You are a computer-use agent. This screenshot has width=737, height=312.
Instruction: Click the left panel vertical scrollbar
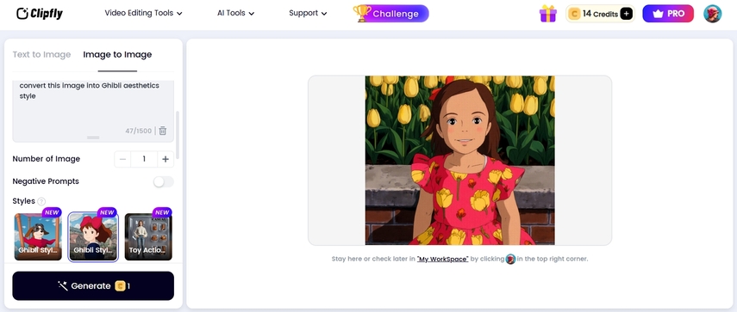178,136
